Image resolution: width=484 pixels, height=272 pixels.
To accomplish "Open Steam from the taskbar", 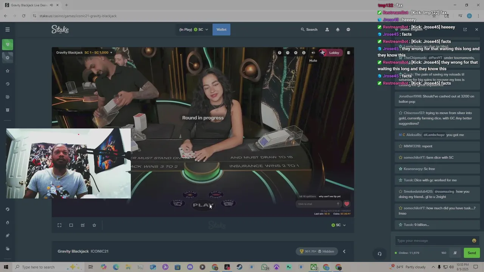I will tap(239, 267).
